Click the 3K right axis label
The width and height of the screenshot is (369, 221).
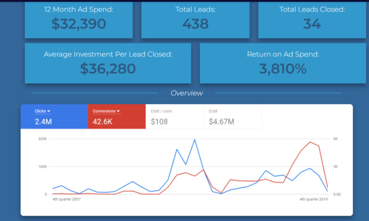click(x=337, y=166)
